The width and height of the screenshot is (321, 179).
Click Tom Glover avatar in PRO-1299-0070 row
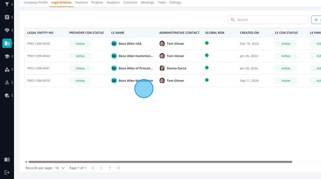coord(162,80)
